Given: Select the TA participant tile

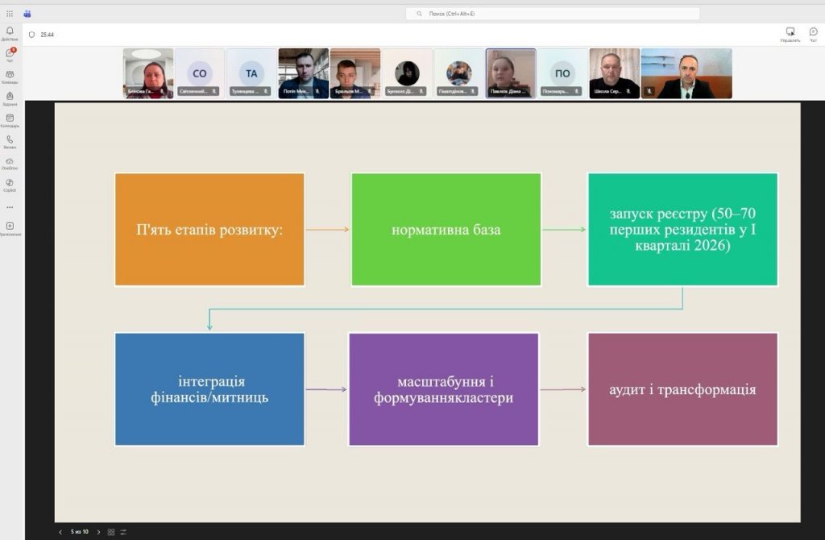Looking at the screenshot, I should coord(251,73).
